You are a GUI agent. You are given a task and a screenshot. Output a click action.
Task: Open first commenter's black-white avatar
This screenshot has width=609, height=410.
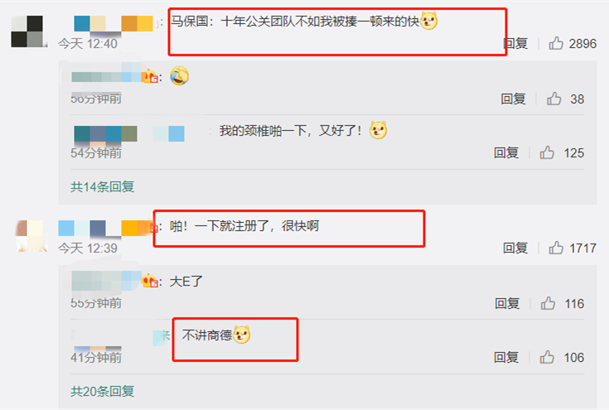pos(27,31)
